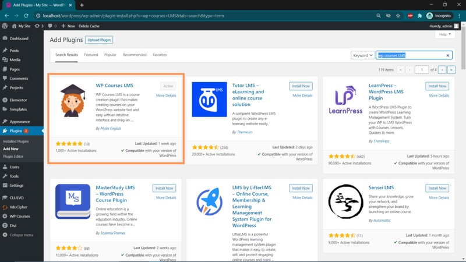The image size is (466, 262).
Task: Switch to the Recommended tab
Action: pos(135,55)
